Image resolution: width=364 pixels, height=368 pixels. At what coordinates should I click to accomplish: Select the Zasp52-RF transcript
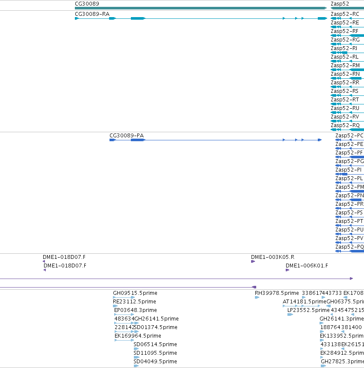[344, 31]
